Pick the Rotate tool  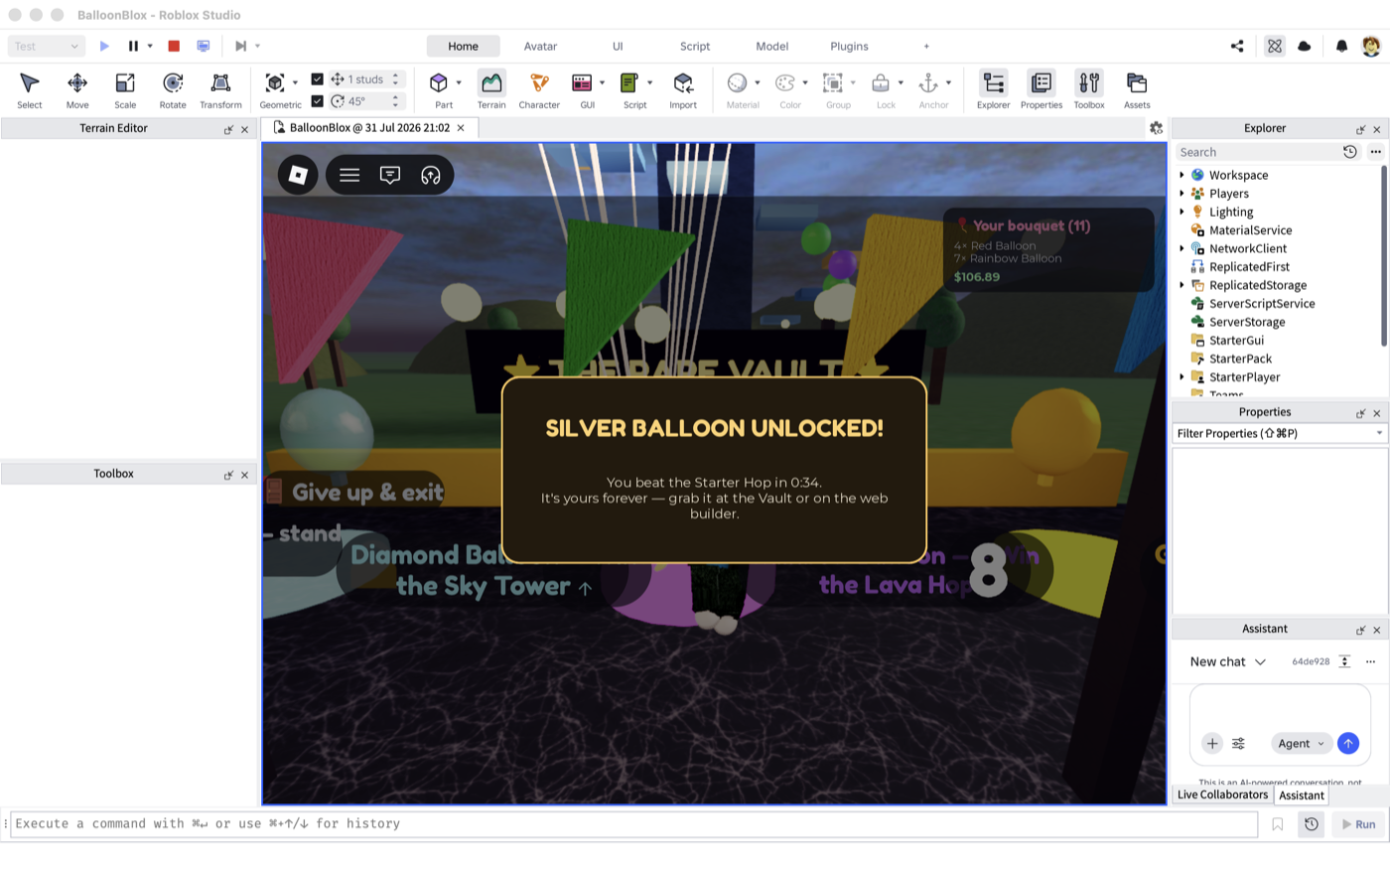[x=173, y=89]
